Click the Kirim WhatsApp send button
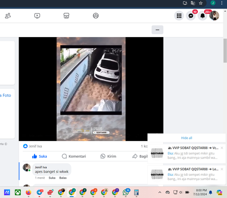 pos(109,156)
